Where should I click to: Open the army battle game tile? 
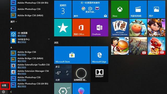click(x=138, y=46)
